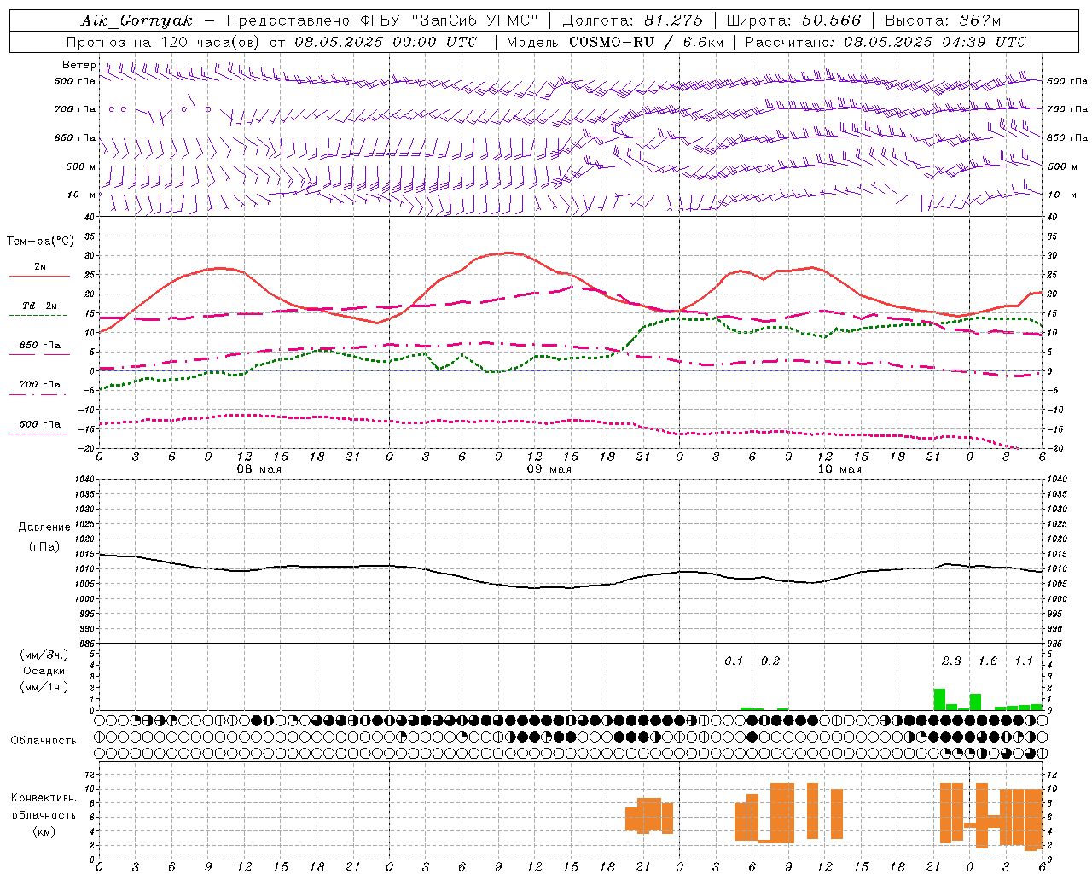Click the Высота: 367м header value
The width and height of the screenshot is (1092, 874).
(943, 20)
